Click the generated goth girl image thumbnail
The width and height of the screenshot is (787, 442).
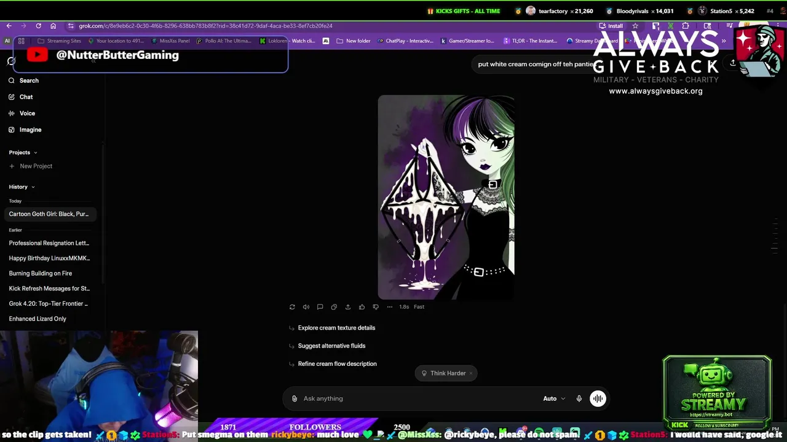446,197
